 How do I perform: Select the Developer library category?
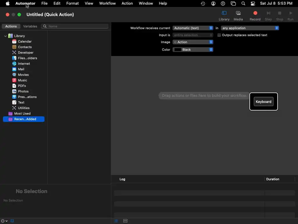[23, 52]
